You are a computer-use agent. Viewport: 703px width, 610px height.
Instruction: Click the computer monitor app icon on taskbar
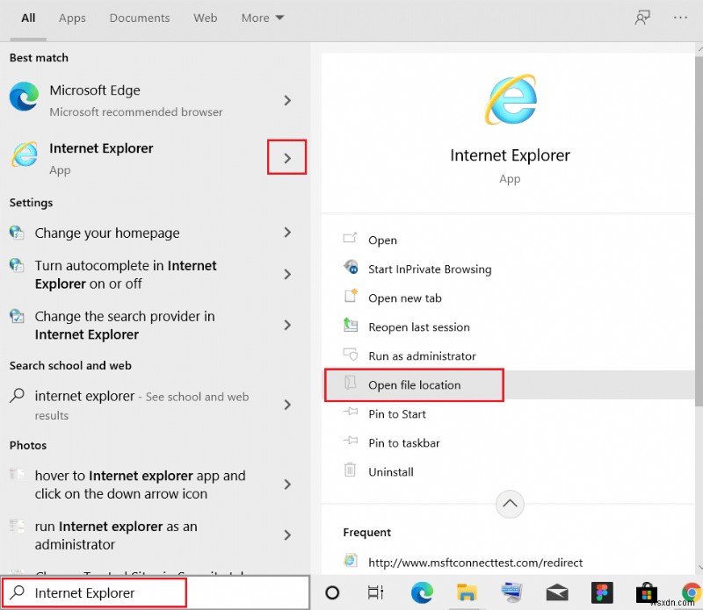pos(511,592)
